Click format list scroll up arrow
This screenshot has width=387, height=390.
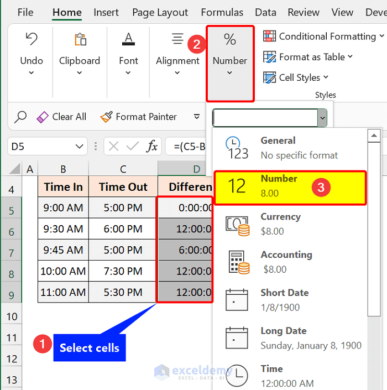(374, 136)
